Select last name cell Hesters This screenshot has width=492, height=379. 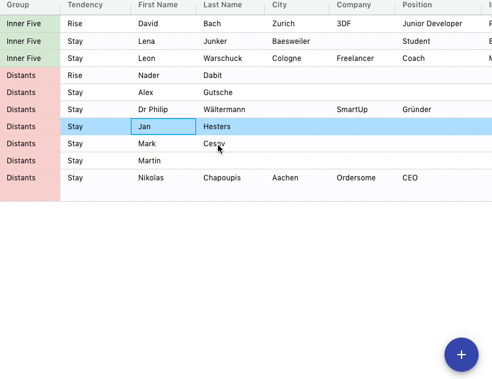tap(230, 127)
